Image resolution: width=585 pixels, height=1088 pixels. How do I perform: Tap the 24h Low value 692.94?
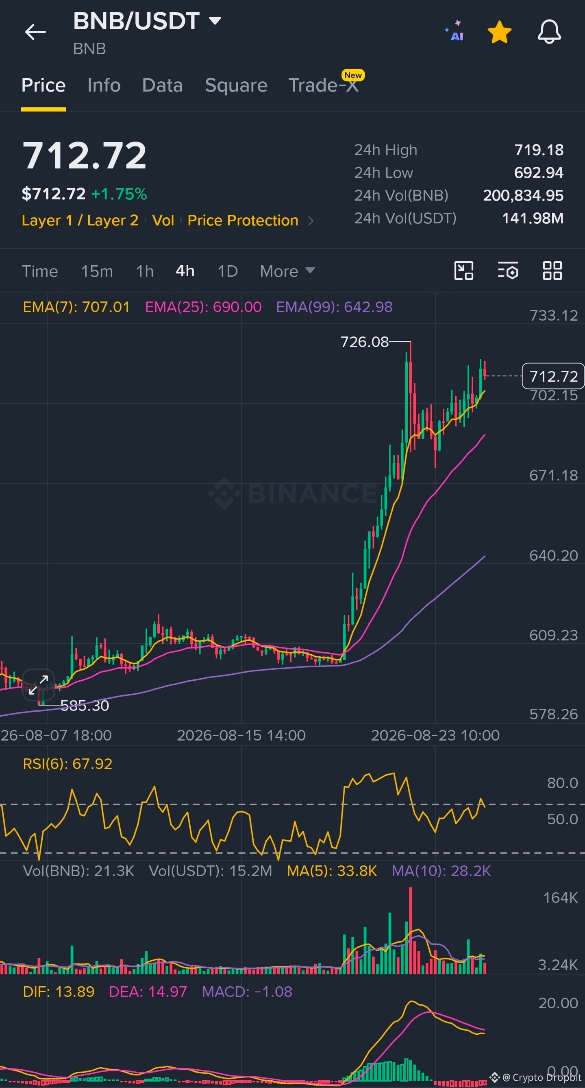(539, 173)
